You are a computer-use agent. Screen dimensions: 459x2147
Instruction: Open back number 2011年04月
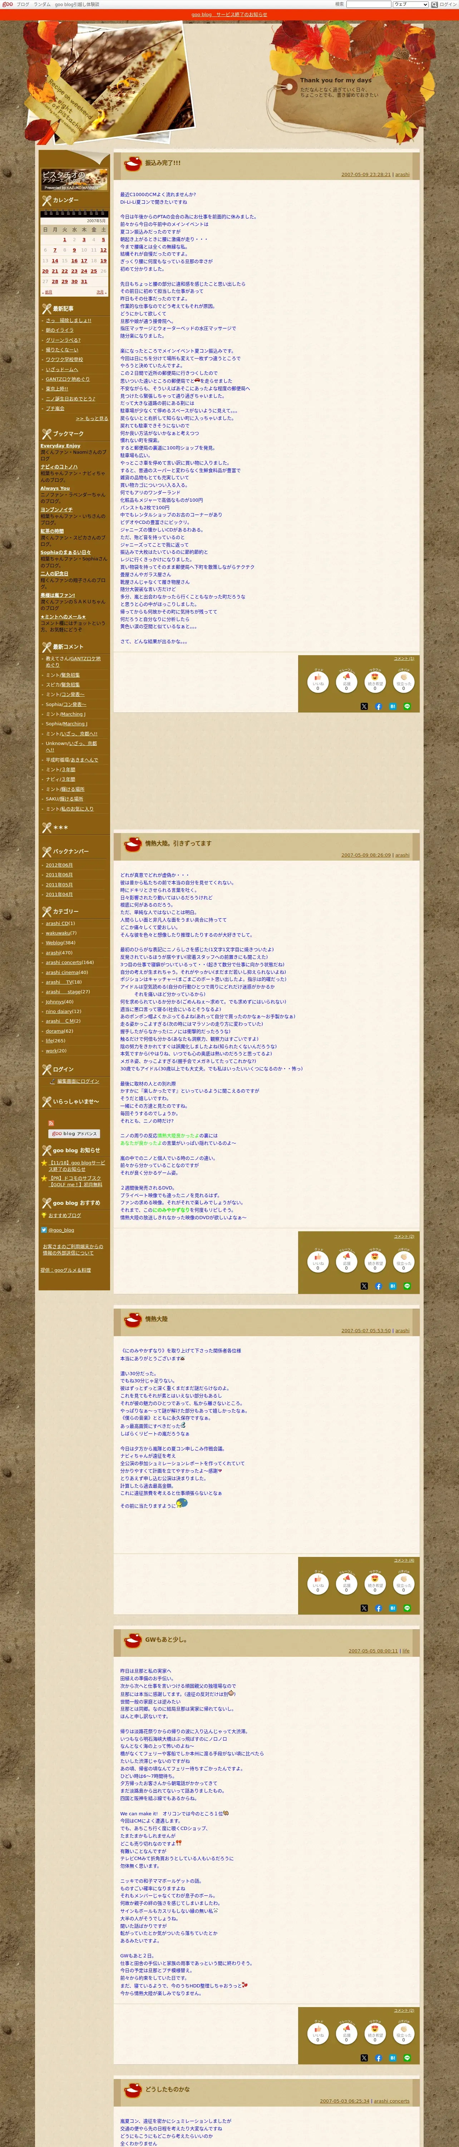point(59,894)
